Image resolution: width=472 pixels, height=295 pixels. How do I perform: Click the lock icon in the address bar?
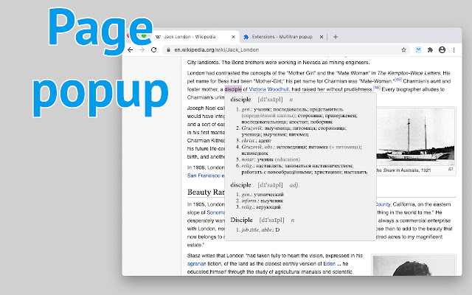tap(169, 50)
